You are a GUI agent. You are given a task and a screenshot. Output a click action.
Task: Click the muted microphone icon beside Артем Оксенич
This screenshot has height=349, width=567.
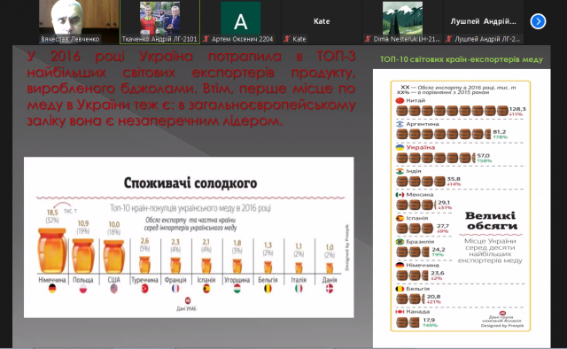[x=206, y=39]
